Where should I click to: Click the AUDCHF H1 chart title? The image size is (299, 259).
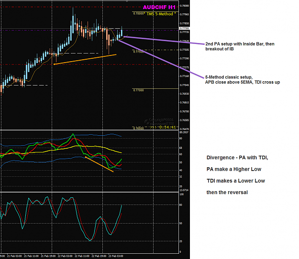pos(159,7)
